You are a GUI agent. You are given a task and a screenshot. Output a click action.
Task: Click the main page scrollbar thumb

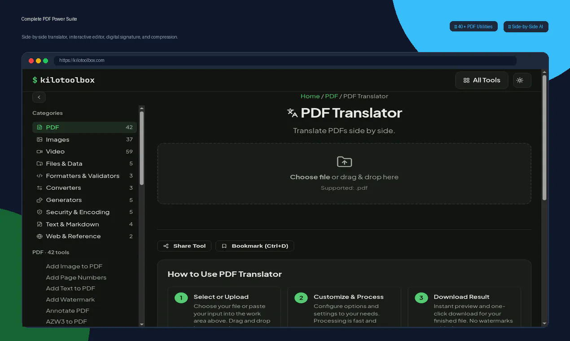(544, 137)
